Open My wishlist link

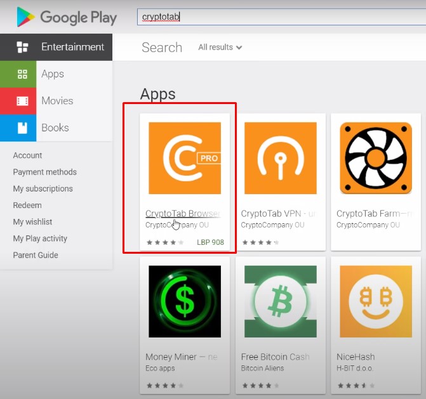[32, 222]
